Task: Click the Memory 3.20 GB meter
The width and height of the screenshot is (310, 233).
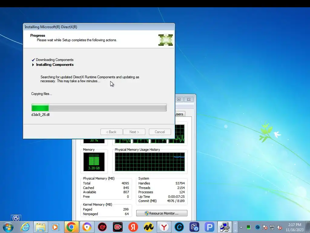Action: [x=94, y=162]
